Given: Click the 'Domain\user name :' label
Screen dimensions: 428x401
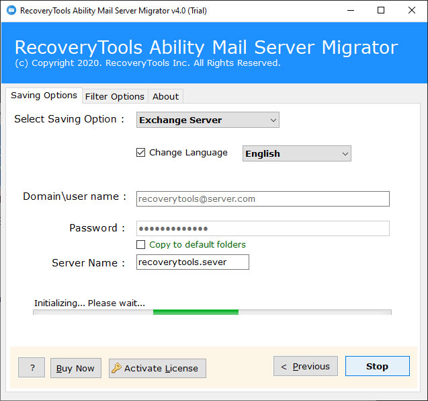Looking at the screenshot, I should click(x=75, y=196).
